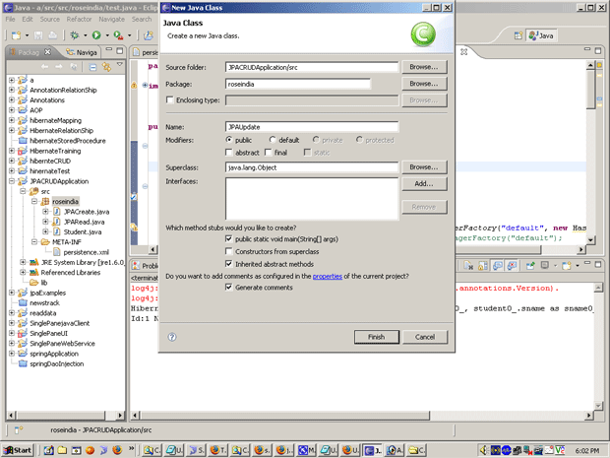Click editor vertical scrollbar up arrow
Image resolution: width=610 pixels, height=458 pixels.
(590, 65)
